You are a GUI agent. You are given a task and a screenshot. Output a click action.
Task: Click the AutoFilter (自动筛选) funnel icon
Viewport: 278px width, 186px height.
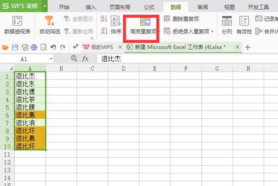click(x=50, y=20)
